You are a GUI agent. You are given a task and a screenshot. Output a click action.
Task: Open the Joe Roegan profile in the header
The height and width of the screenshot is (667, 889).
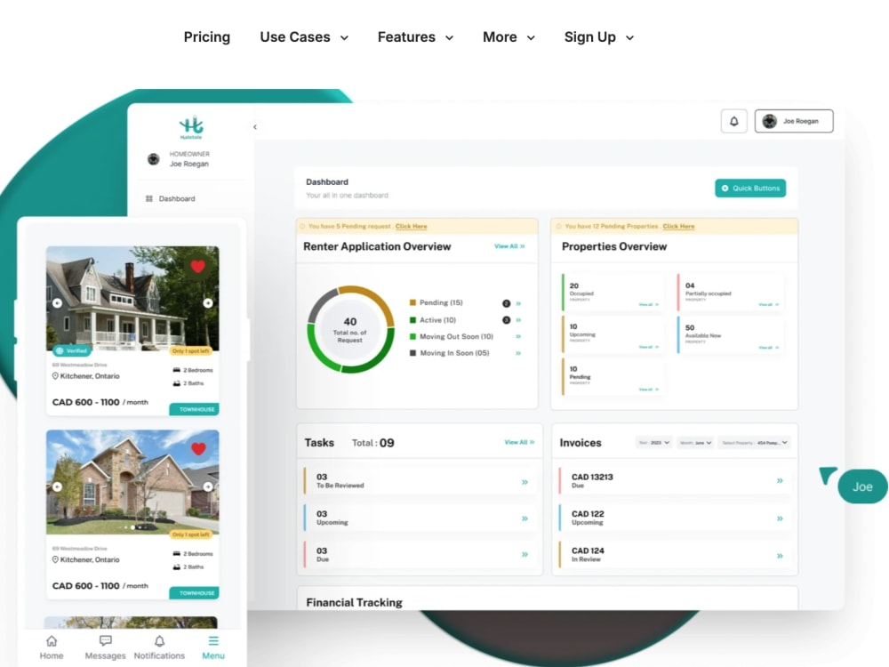(794, 120)
